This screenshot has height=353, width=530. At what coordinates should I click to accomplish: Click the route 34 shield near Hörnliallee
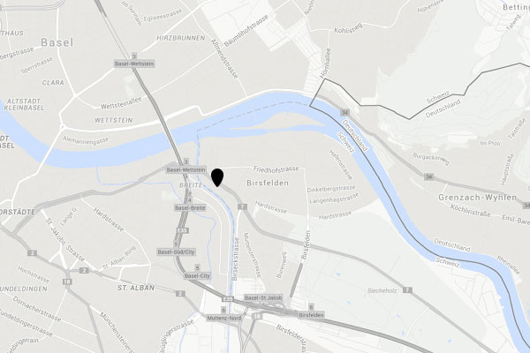click(344, 112)
